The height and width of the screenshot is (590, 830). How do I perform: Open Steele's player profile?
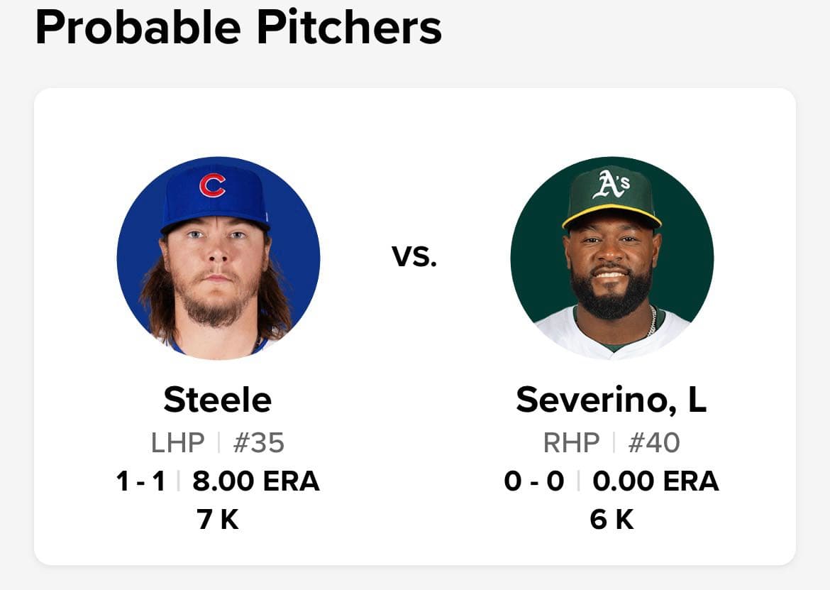[217, 400]
